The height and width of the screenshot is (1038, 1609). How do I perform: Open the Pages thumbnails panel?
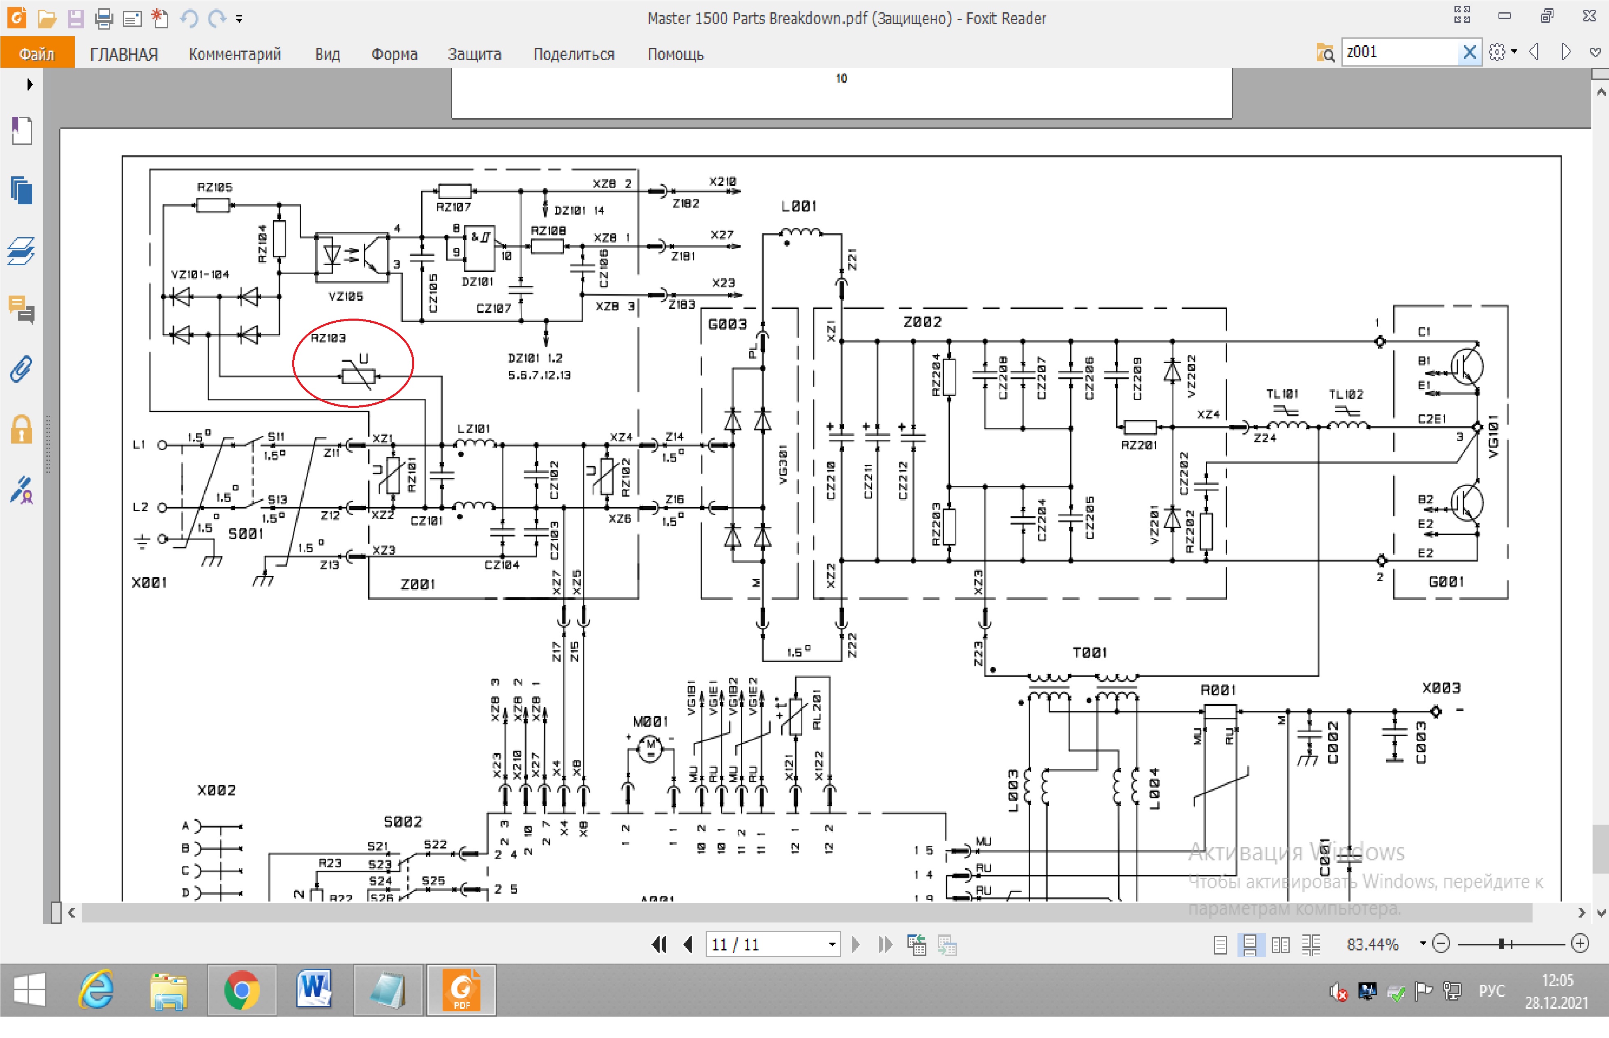tap(21, 190)
